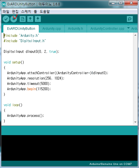Open the Serial Monitor magnifier icon

click(130, 19)
